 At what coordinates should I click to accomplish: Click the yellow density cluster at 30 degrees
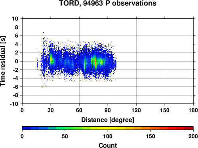pyautogui.click(x=51, y=60)
